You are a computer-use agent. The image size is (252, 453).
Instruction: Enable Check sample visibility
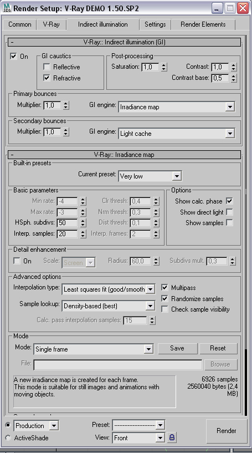coord(164,309)
